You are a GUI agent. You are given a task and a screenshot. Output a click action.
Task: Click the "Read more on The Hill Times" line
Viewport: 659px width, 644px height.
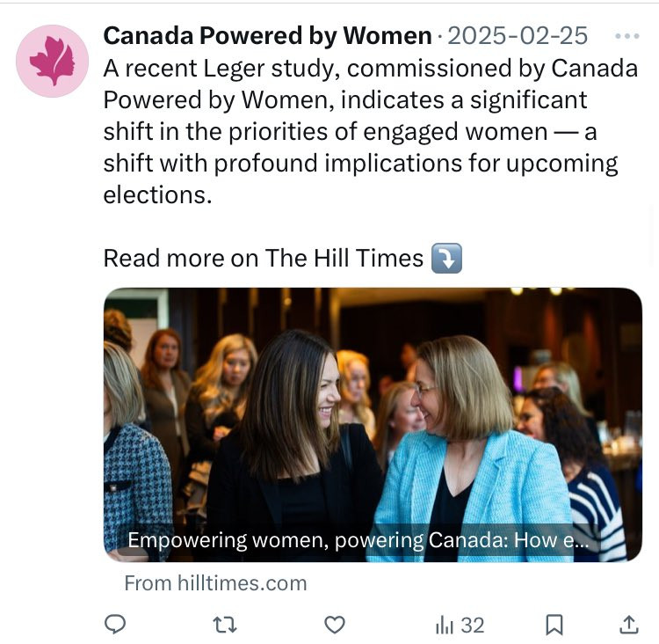[264, 259]
